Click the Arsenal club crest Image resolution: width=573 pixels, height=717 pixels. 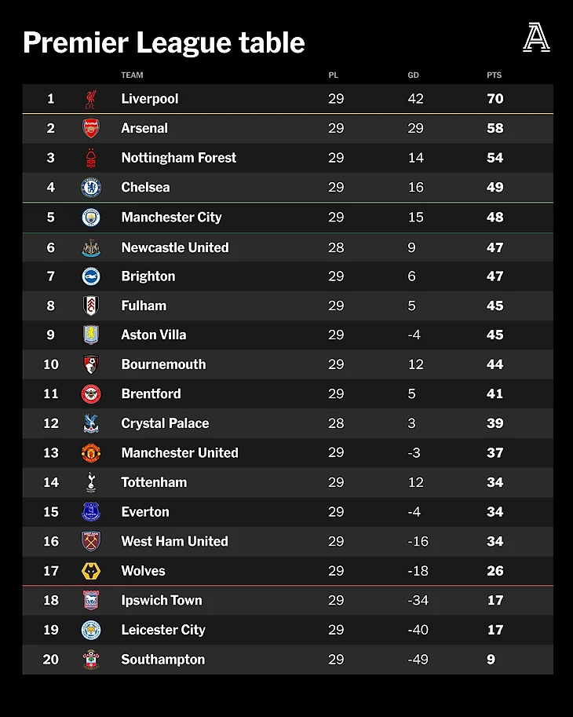pyautogui.click(x=91, y=128)
